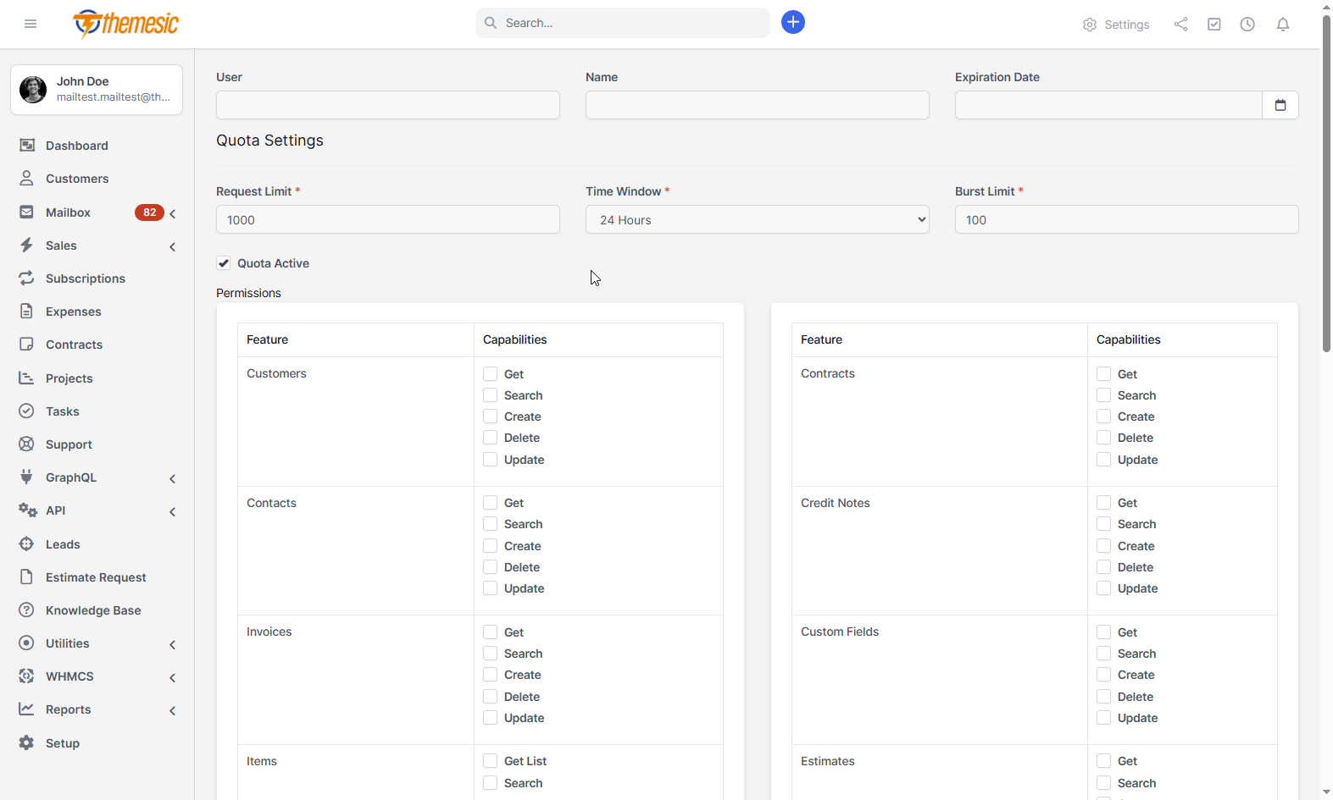Click the Estimate Request file icon
The height and width of the screenshot is (800, 1333).
coord(27,577)
